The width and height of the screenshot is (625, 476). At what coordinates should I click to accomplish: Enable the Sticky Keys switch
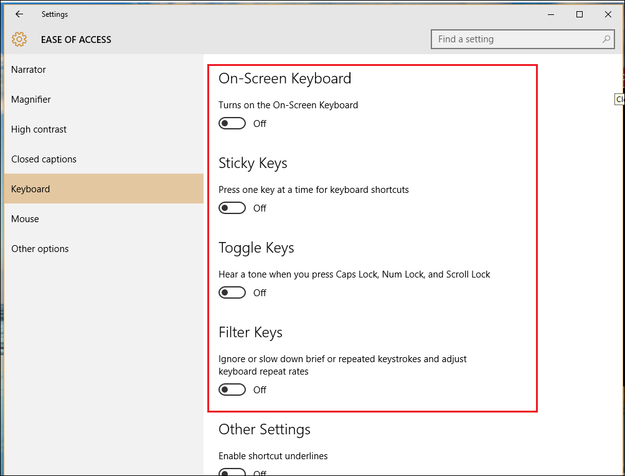pos(232,208)
